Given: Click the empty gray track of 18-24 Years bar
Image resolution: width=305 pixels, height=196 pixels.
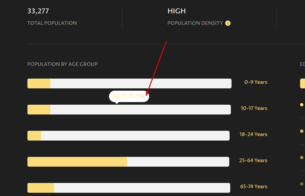Looking at the screenshot, I should coord(136,136).
